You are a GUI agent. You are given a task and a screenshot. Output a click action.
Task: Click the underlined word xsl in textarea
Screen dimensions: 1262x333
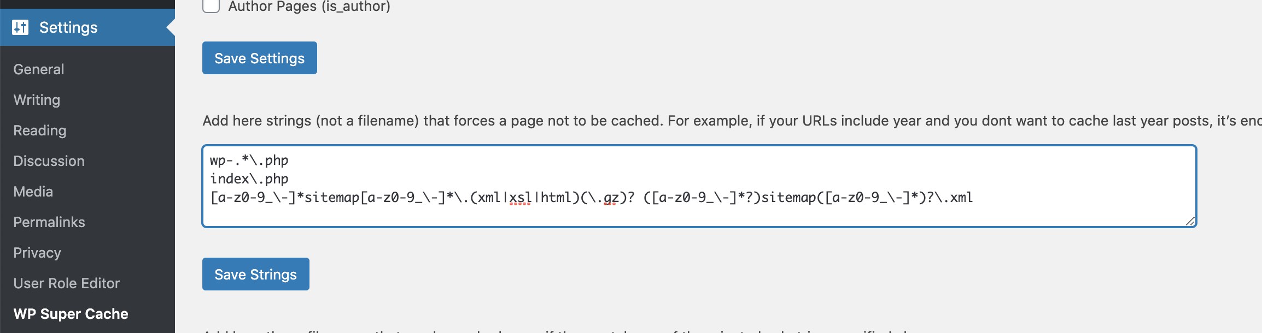[520, 198]
